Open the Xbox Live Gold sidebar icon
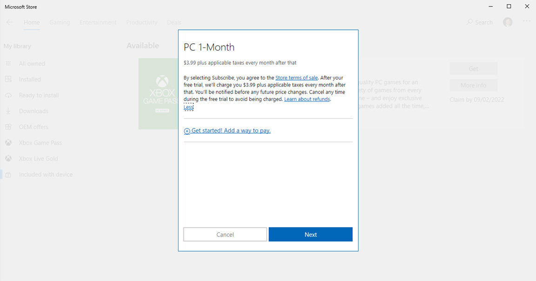Screen dimensions: 536x281 8,159
